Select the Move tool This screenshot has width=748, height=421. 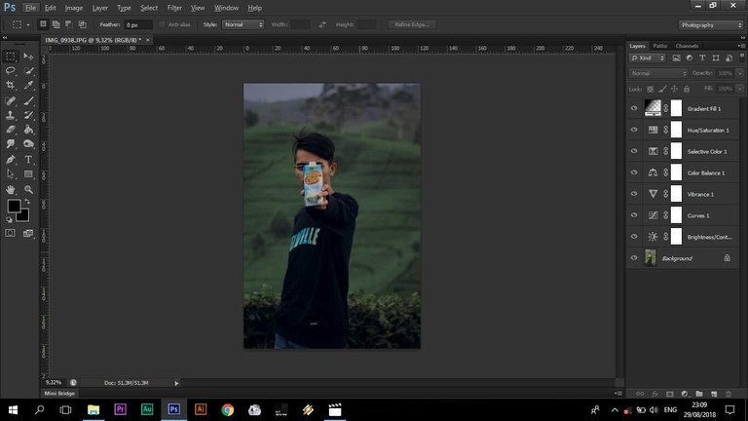pyautogui.click(x=28, y=57)
